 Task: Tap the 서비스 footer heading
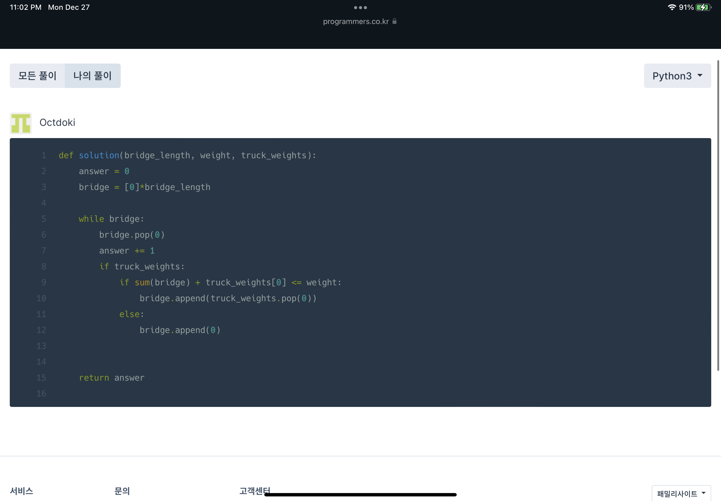click(x=21, y=491)
